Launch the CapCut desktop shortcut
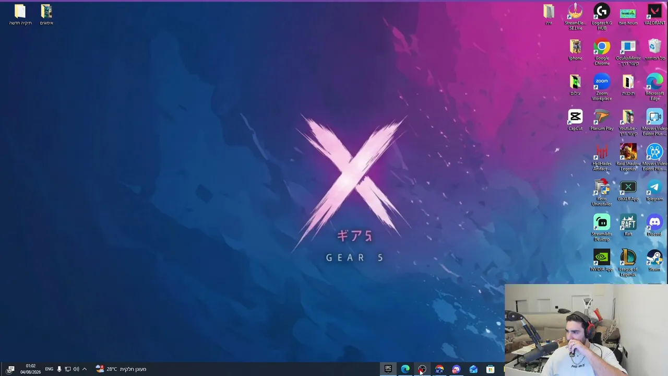 tap(575, 120)
